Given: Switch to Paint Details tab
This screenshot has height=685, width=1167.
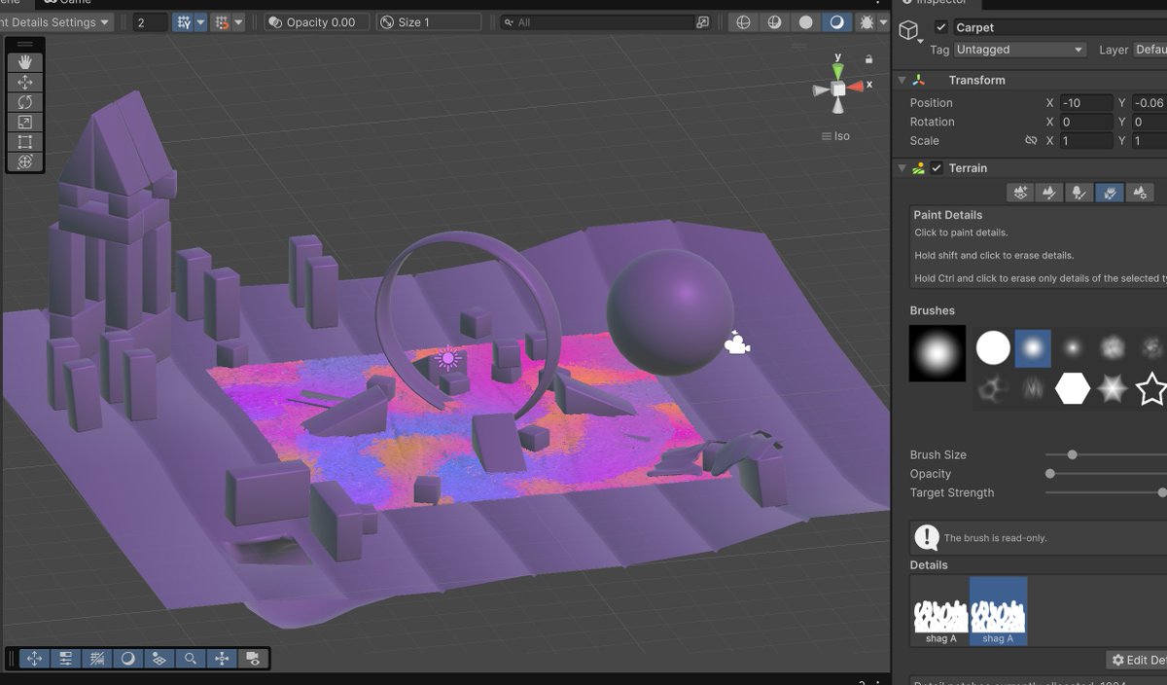Looking at the screenshot, I should pyautogui.click(x=1109, y=193).
